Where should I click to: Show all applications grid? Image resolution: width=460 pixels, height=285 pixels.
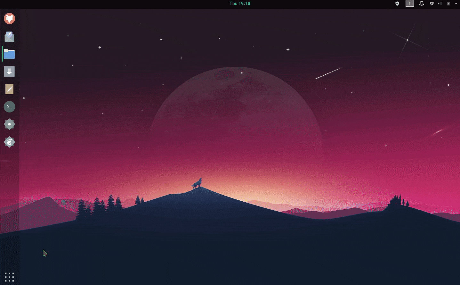pyautogui.click(x=9, y=277)
